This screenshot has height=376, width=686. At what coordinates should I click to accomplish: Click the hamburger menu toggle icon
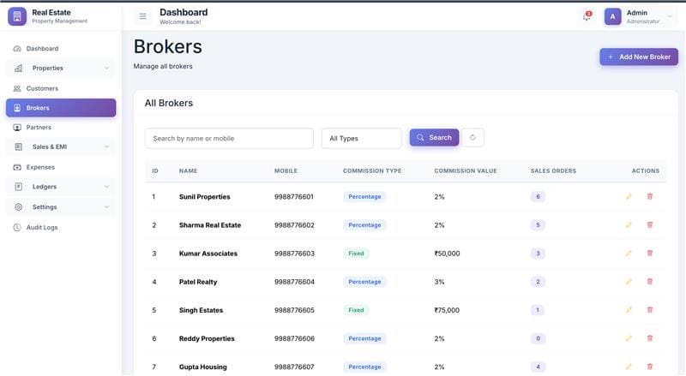(x=142, y=16)
